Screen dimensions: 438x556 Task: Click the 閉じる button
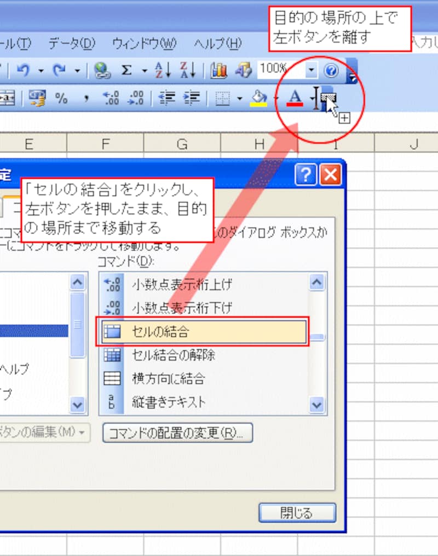tap(297, 513)
